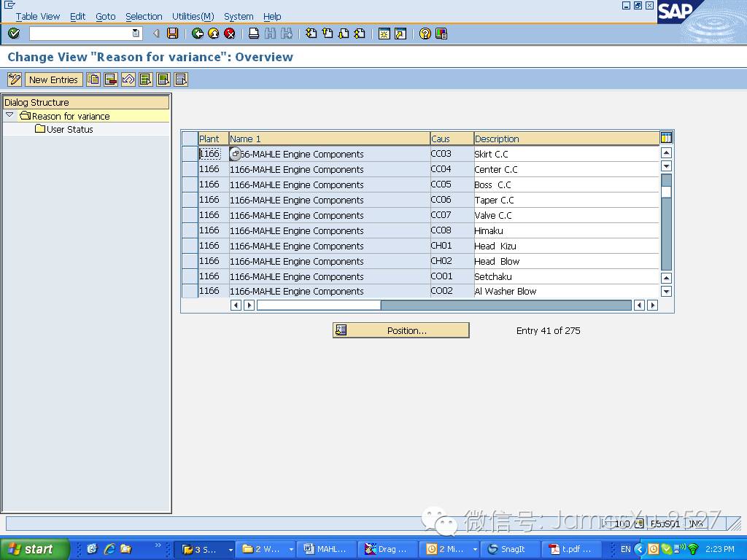Expand the 2 Mi... taskbar group
The height and width of the screenshot is (560, 747).
coord(474,550)
